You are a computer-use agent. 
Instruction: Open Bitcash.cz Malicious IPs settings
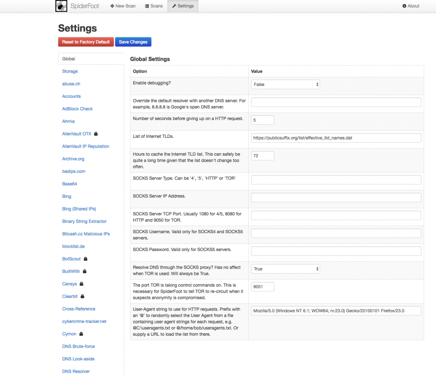pos(86,234)
